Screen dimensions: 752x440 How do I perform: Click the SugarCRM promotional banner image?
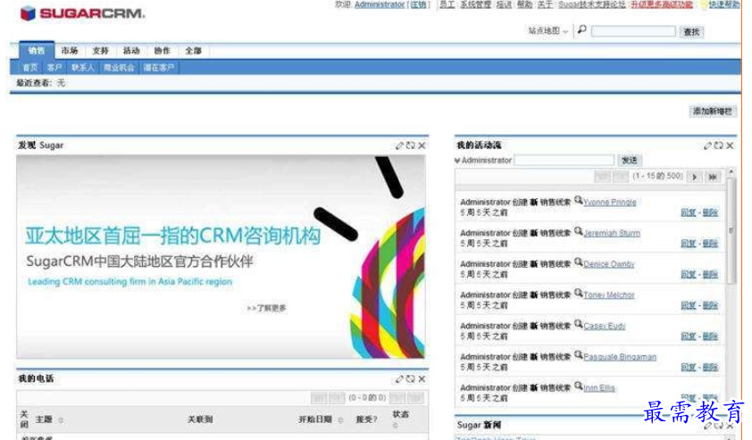click(221, 257)
